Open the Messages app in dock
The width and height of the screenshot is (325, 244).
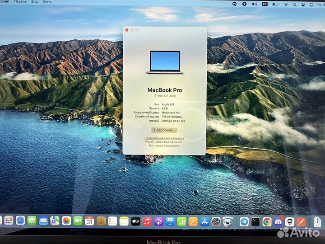click(32, 221)
